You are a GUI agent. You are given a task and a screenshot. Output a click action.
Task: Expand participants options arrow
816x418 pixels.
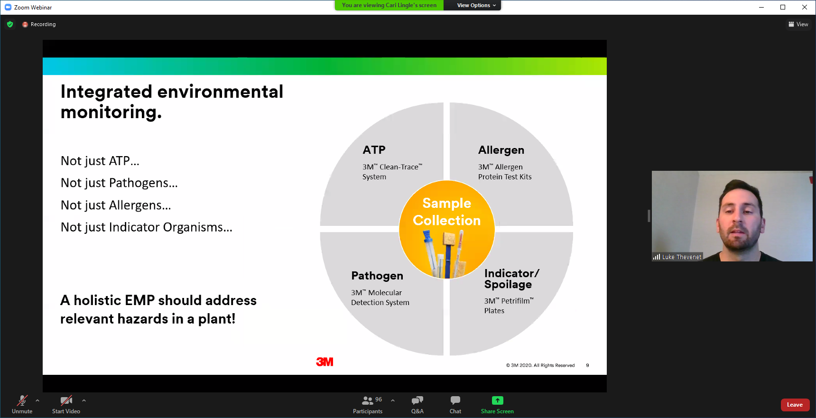[x=393, y=400]
